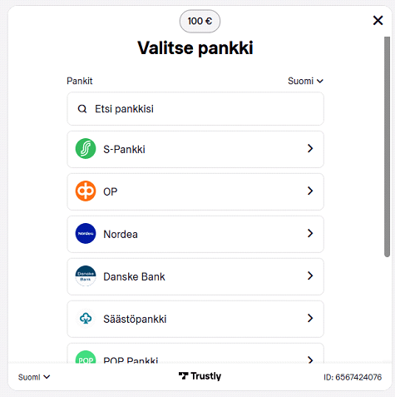
Task: Open the Suomi language dropdown in footer
Action: click(34, 377)
